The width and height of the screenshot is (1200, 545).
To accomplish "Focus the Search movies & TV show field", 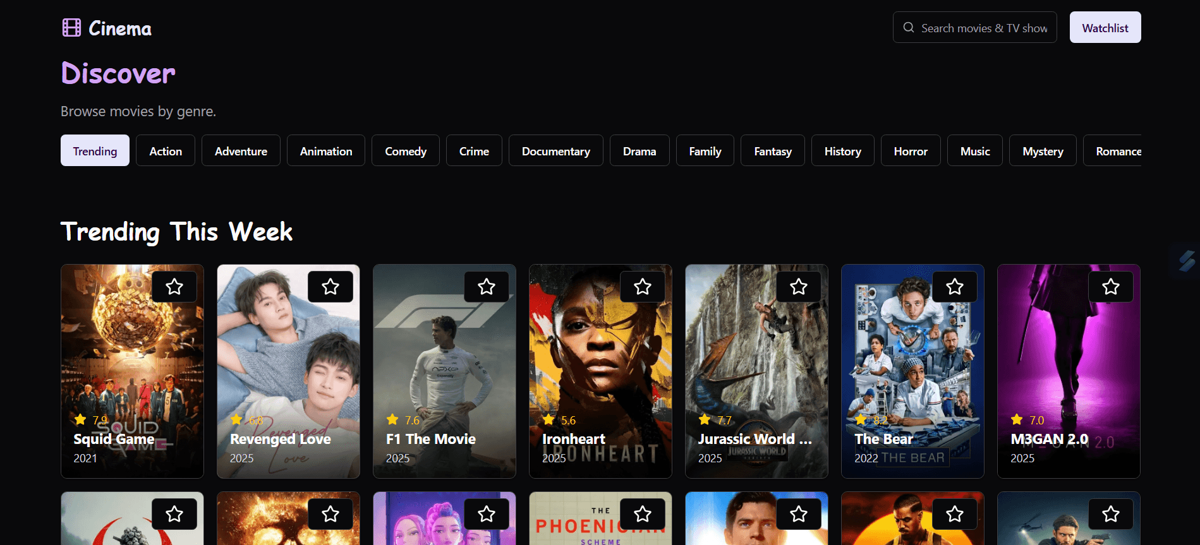I will 975,27.
